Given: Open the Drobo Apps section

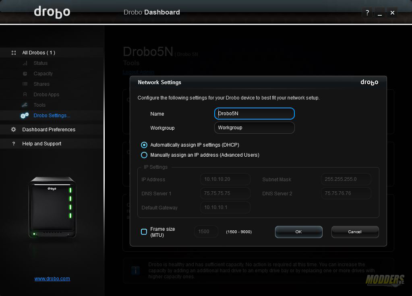Looking at the screenshot, I should 46,95.
